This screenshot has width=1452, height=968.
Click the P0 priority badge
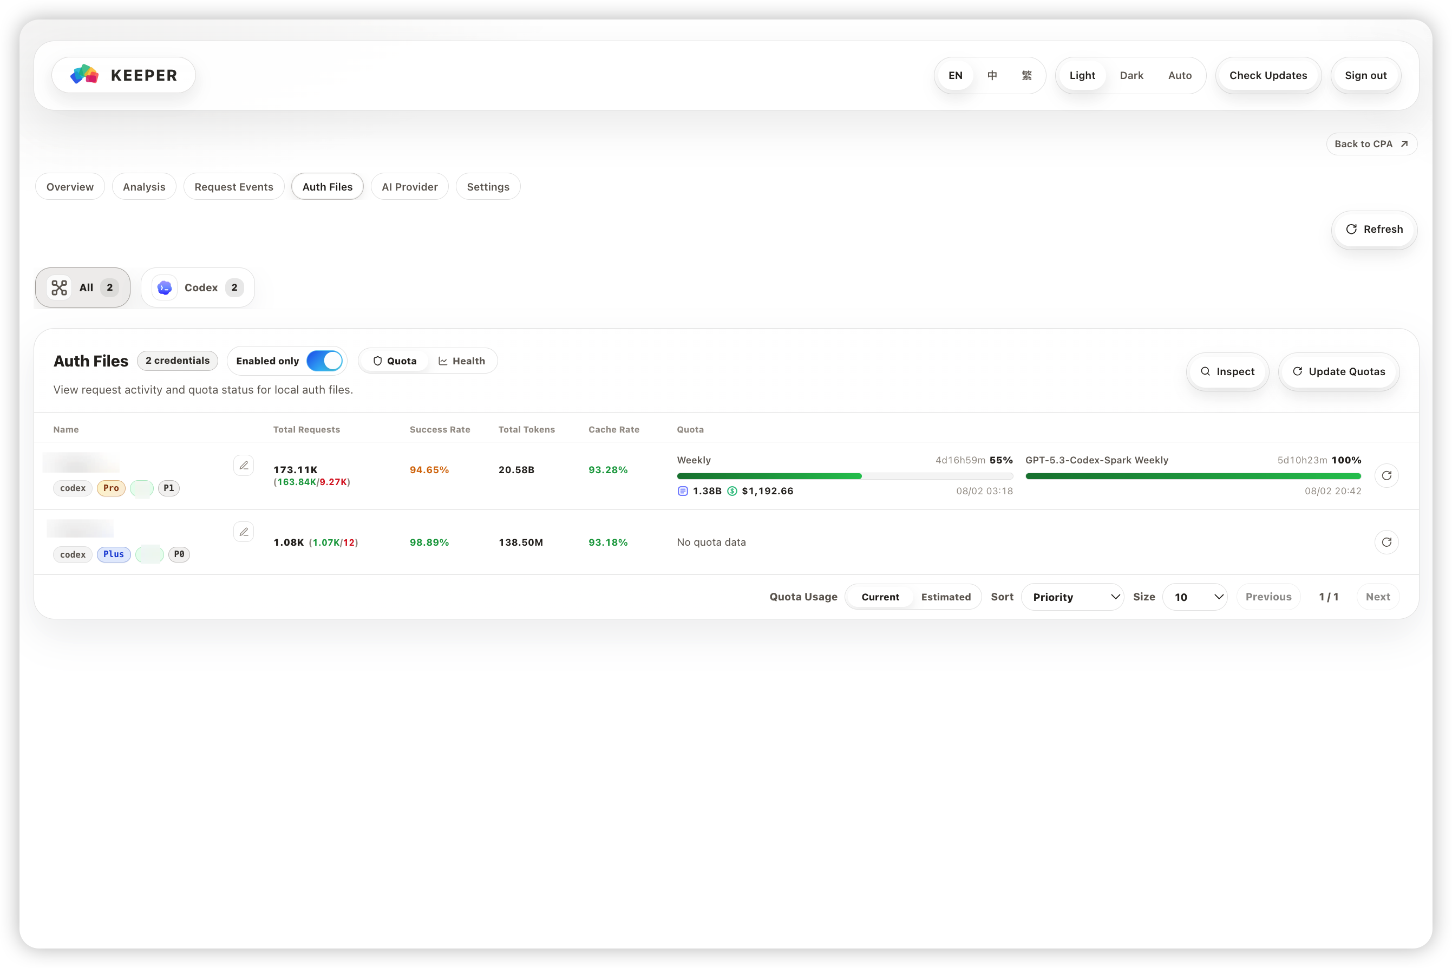(x=179, y=554)
